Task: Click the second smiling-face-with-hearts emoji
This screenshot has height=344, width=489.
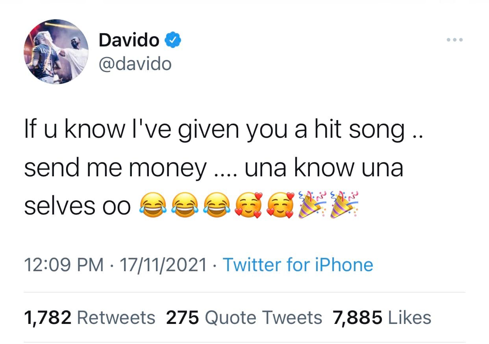Action: point(280,205)
